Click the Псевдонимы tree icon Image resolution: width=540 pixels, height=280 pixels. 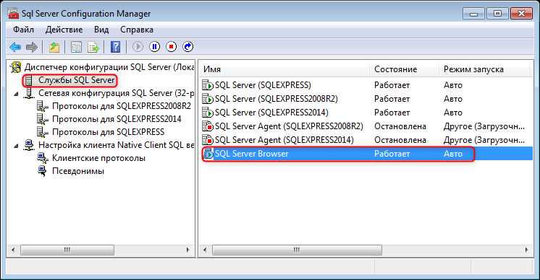tap(43, 171)
